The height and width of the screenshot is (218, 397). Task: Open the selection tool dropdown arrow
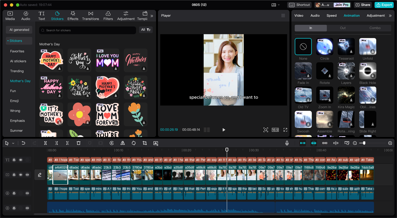click(x=13, y=143)
